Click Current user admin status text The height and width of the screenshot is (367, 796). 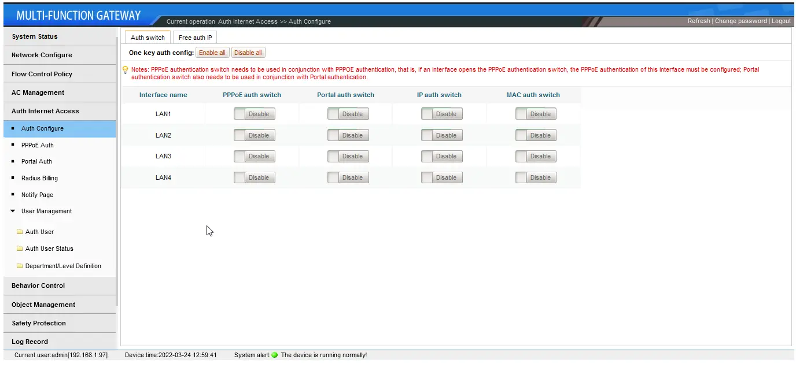[61, 355]
